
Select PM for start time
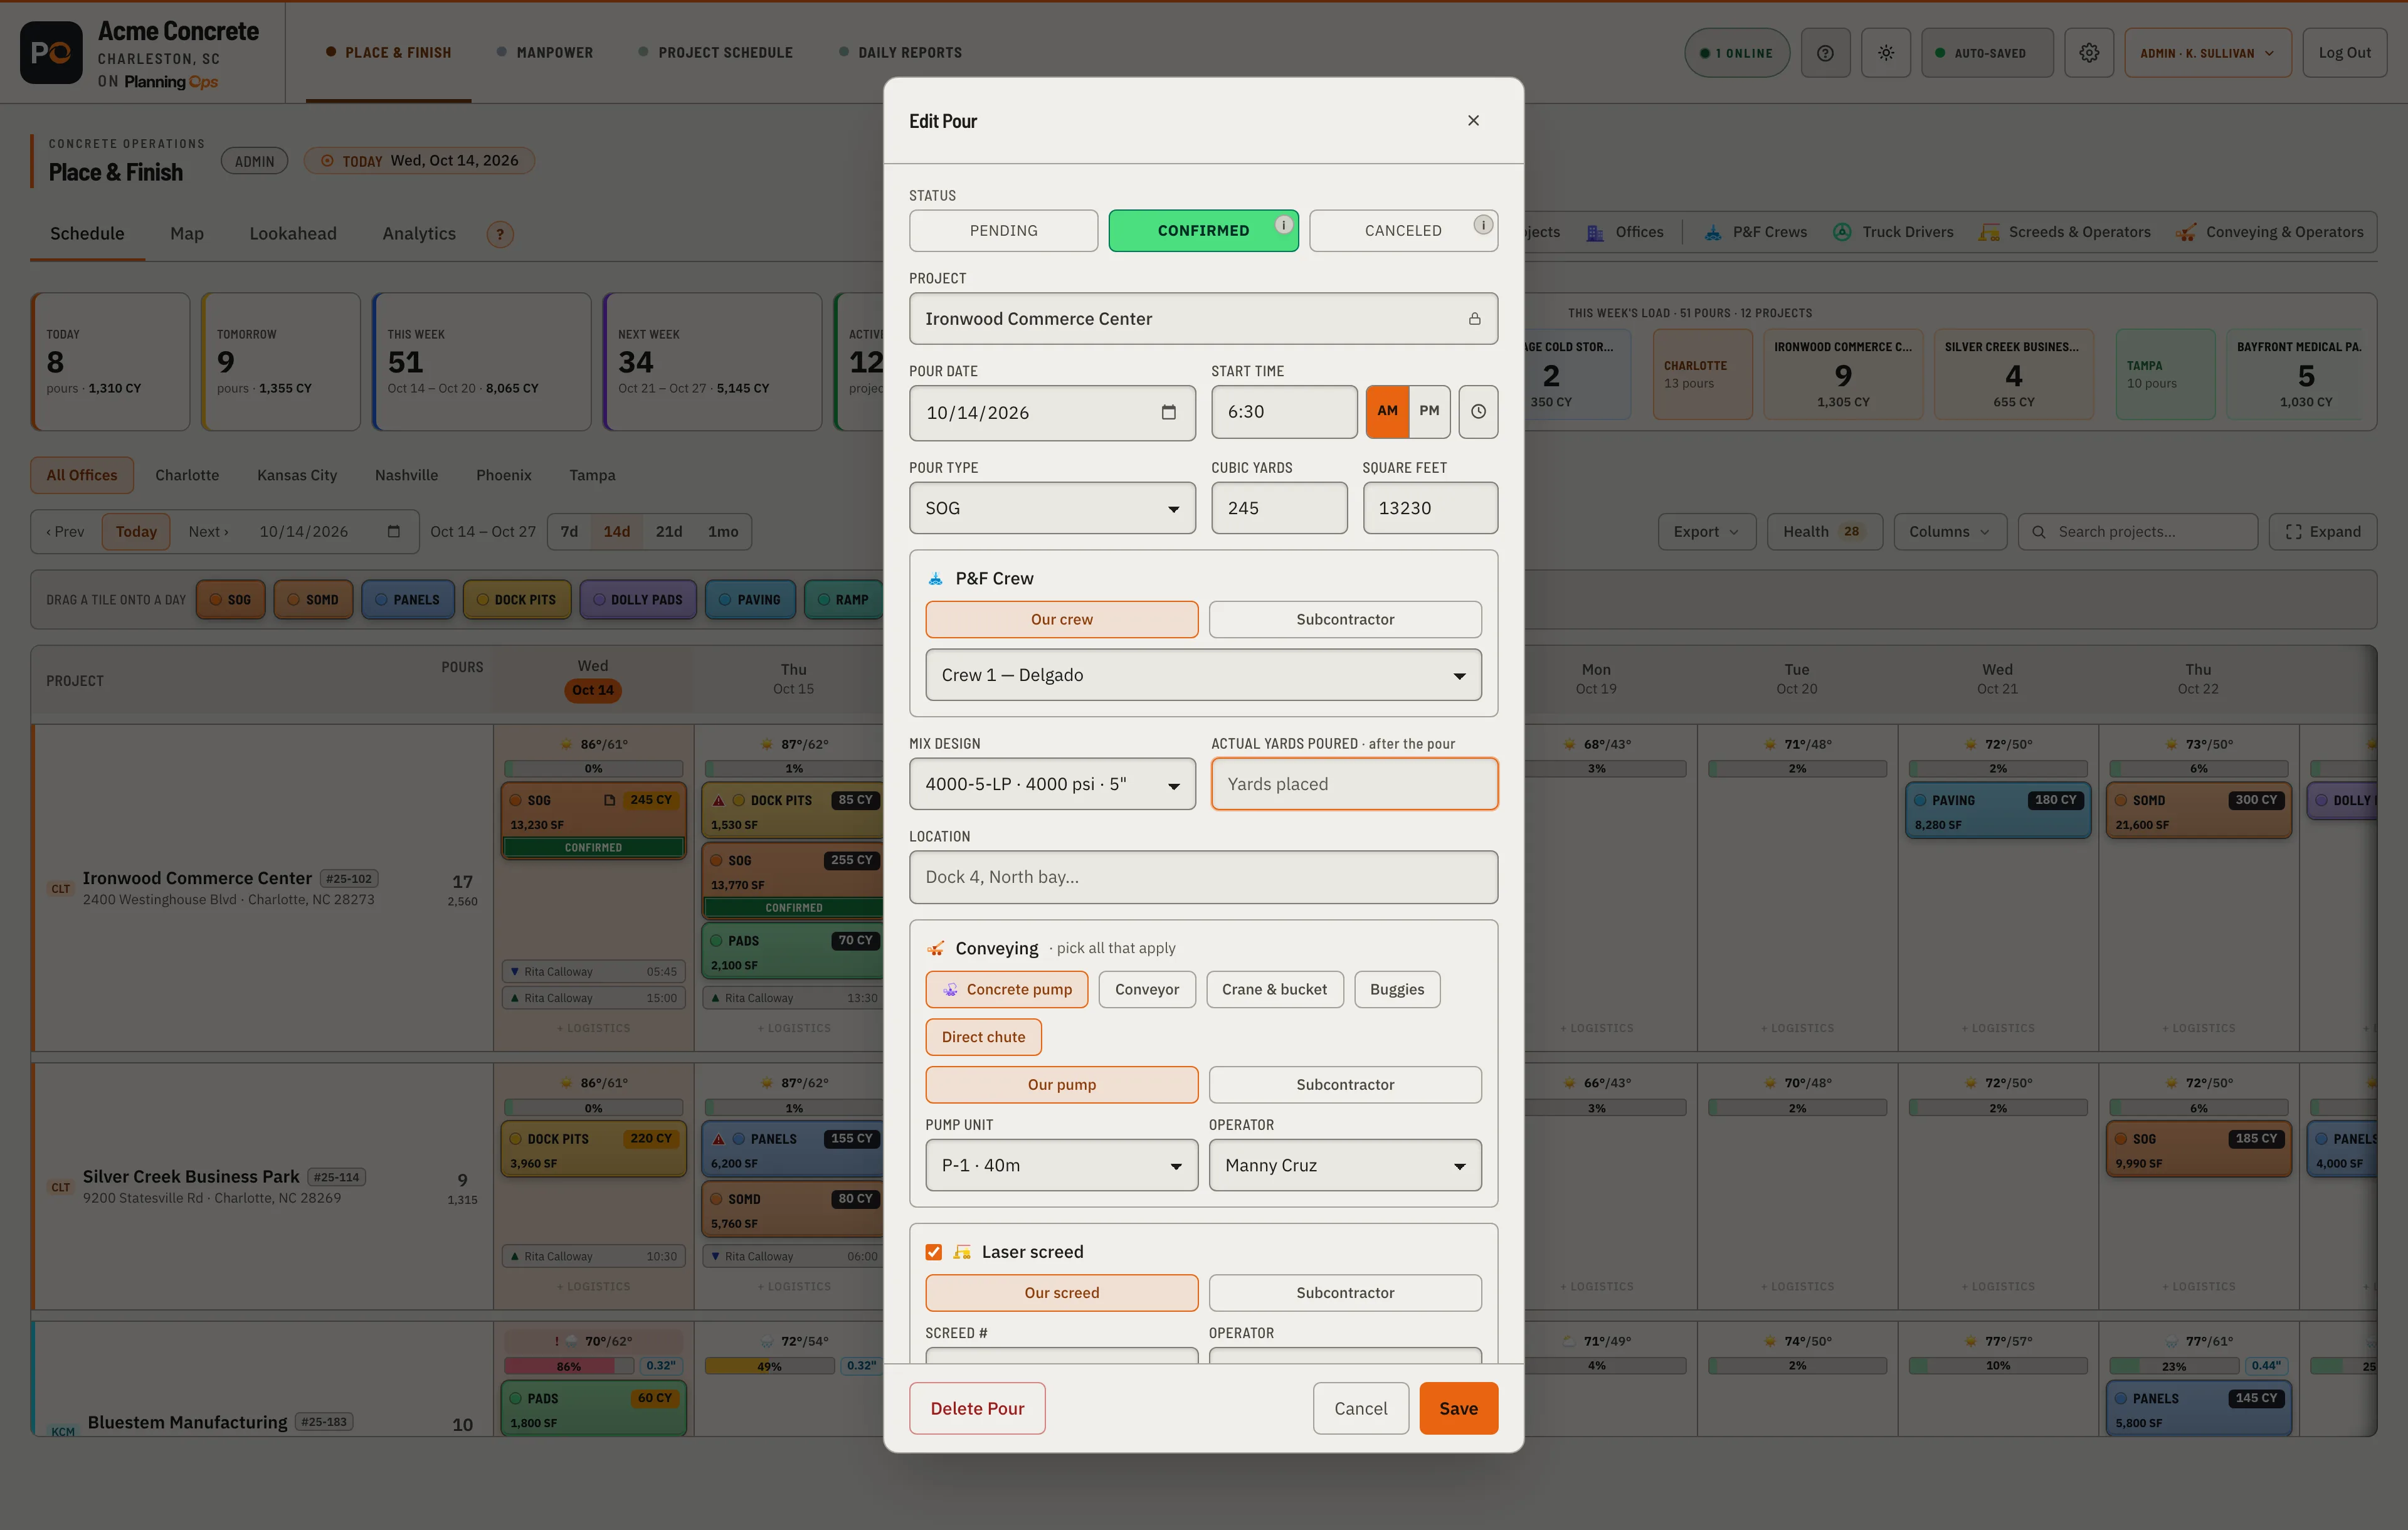[1429, 411]
